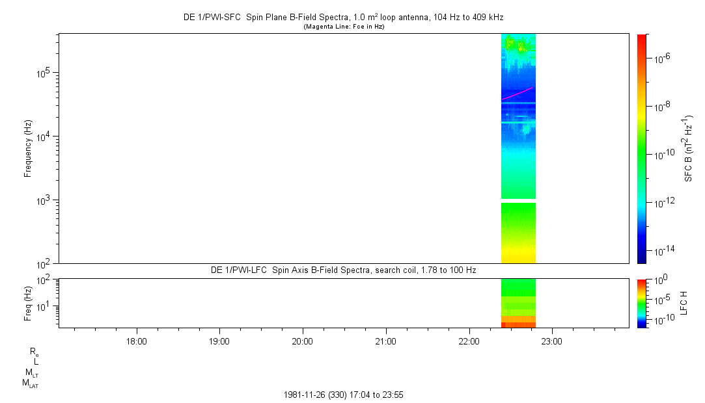This screenshot has height=403, width=705.
Task: Click the SFC B colorbar units label
Action: click(x=689, y=148)
